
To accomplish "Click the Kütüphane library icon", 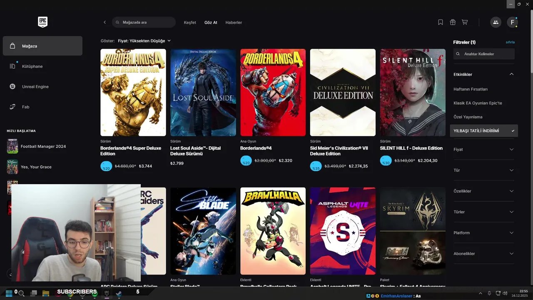I will (12, 66).
